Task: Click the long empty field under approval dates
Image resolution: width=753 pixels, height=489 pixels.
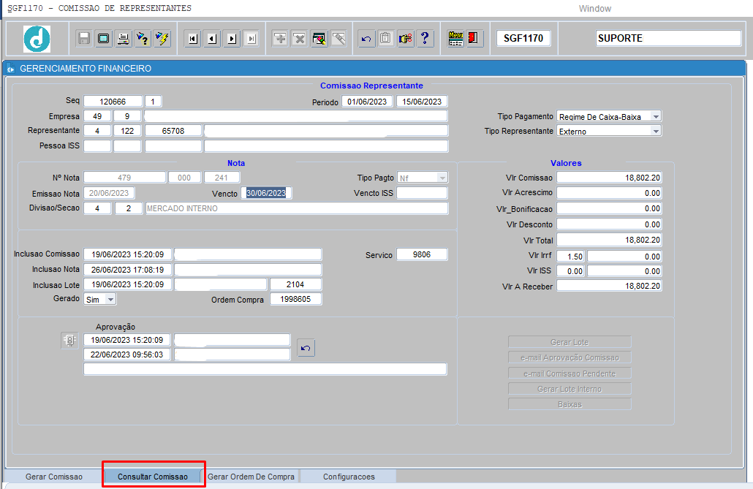Action: 265,369
